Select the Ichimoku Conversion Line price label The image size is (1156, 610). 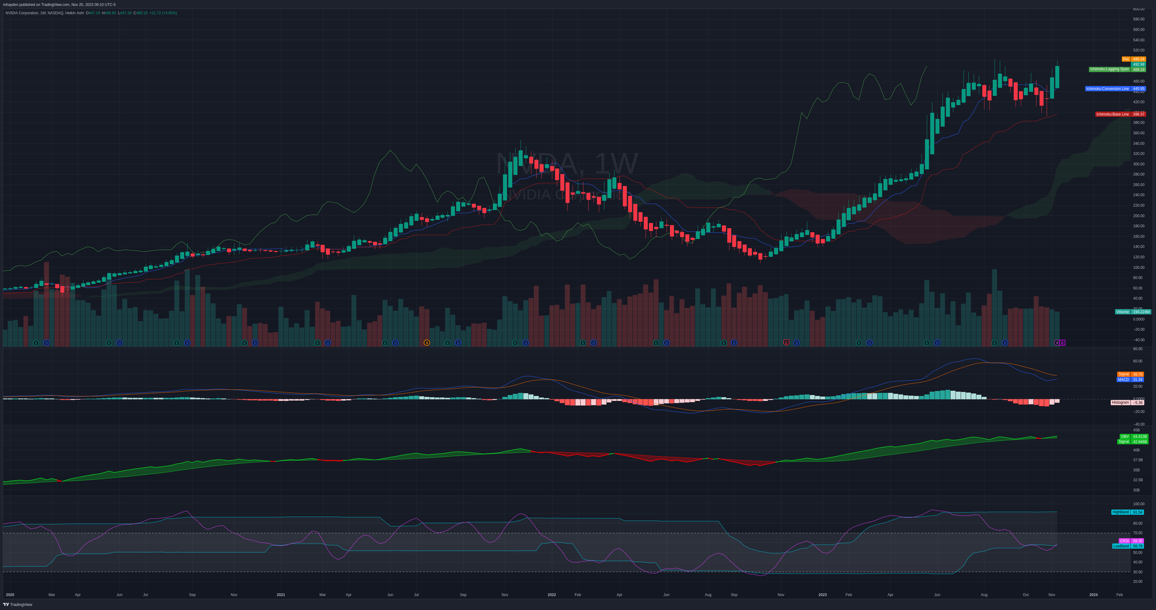[1115, 88]
